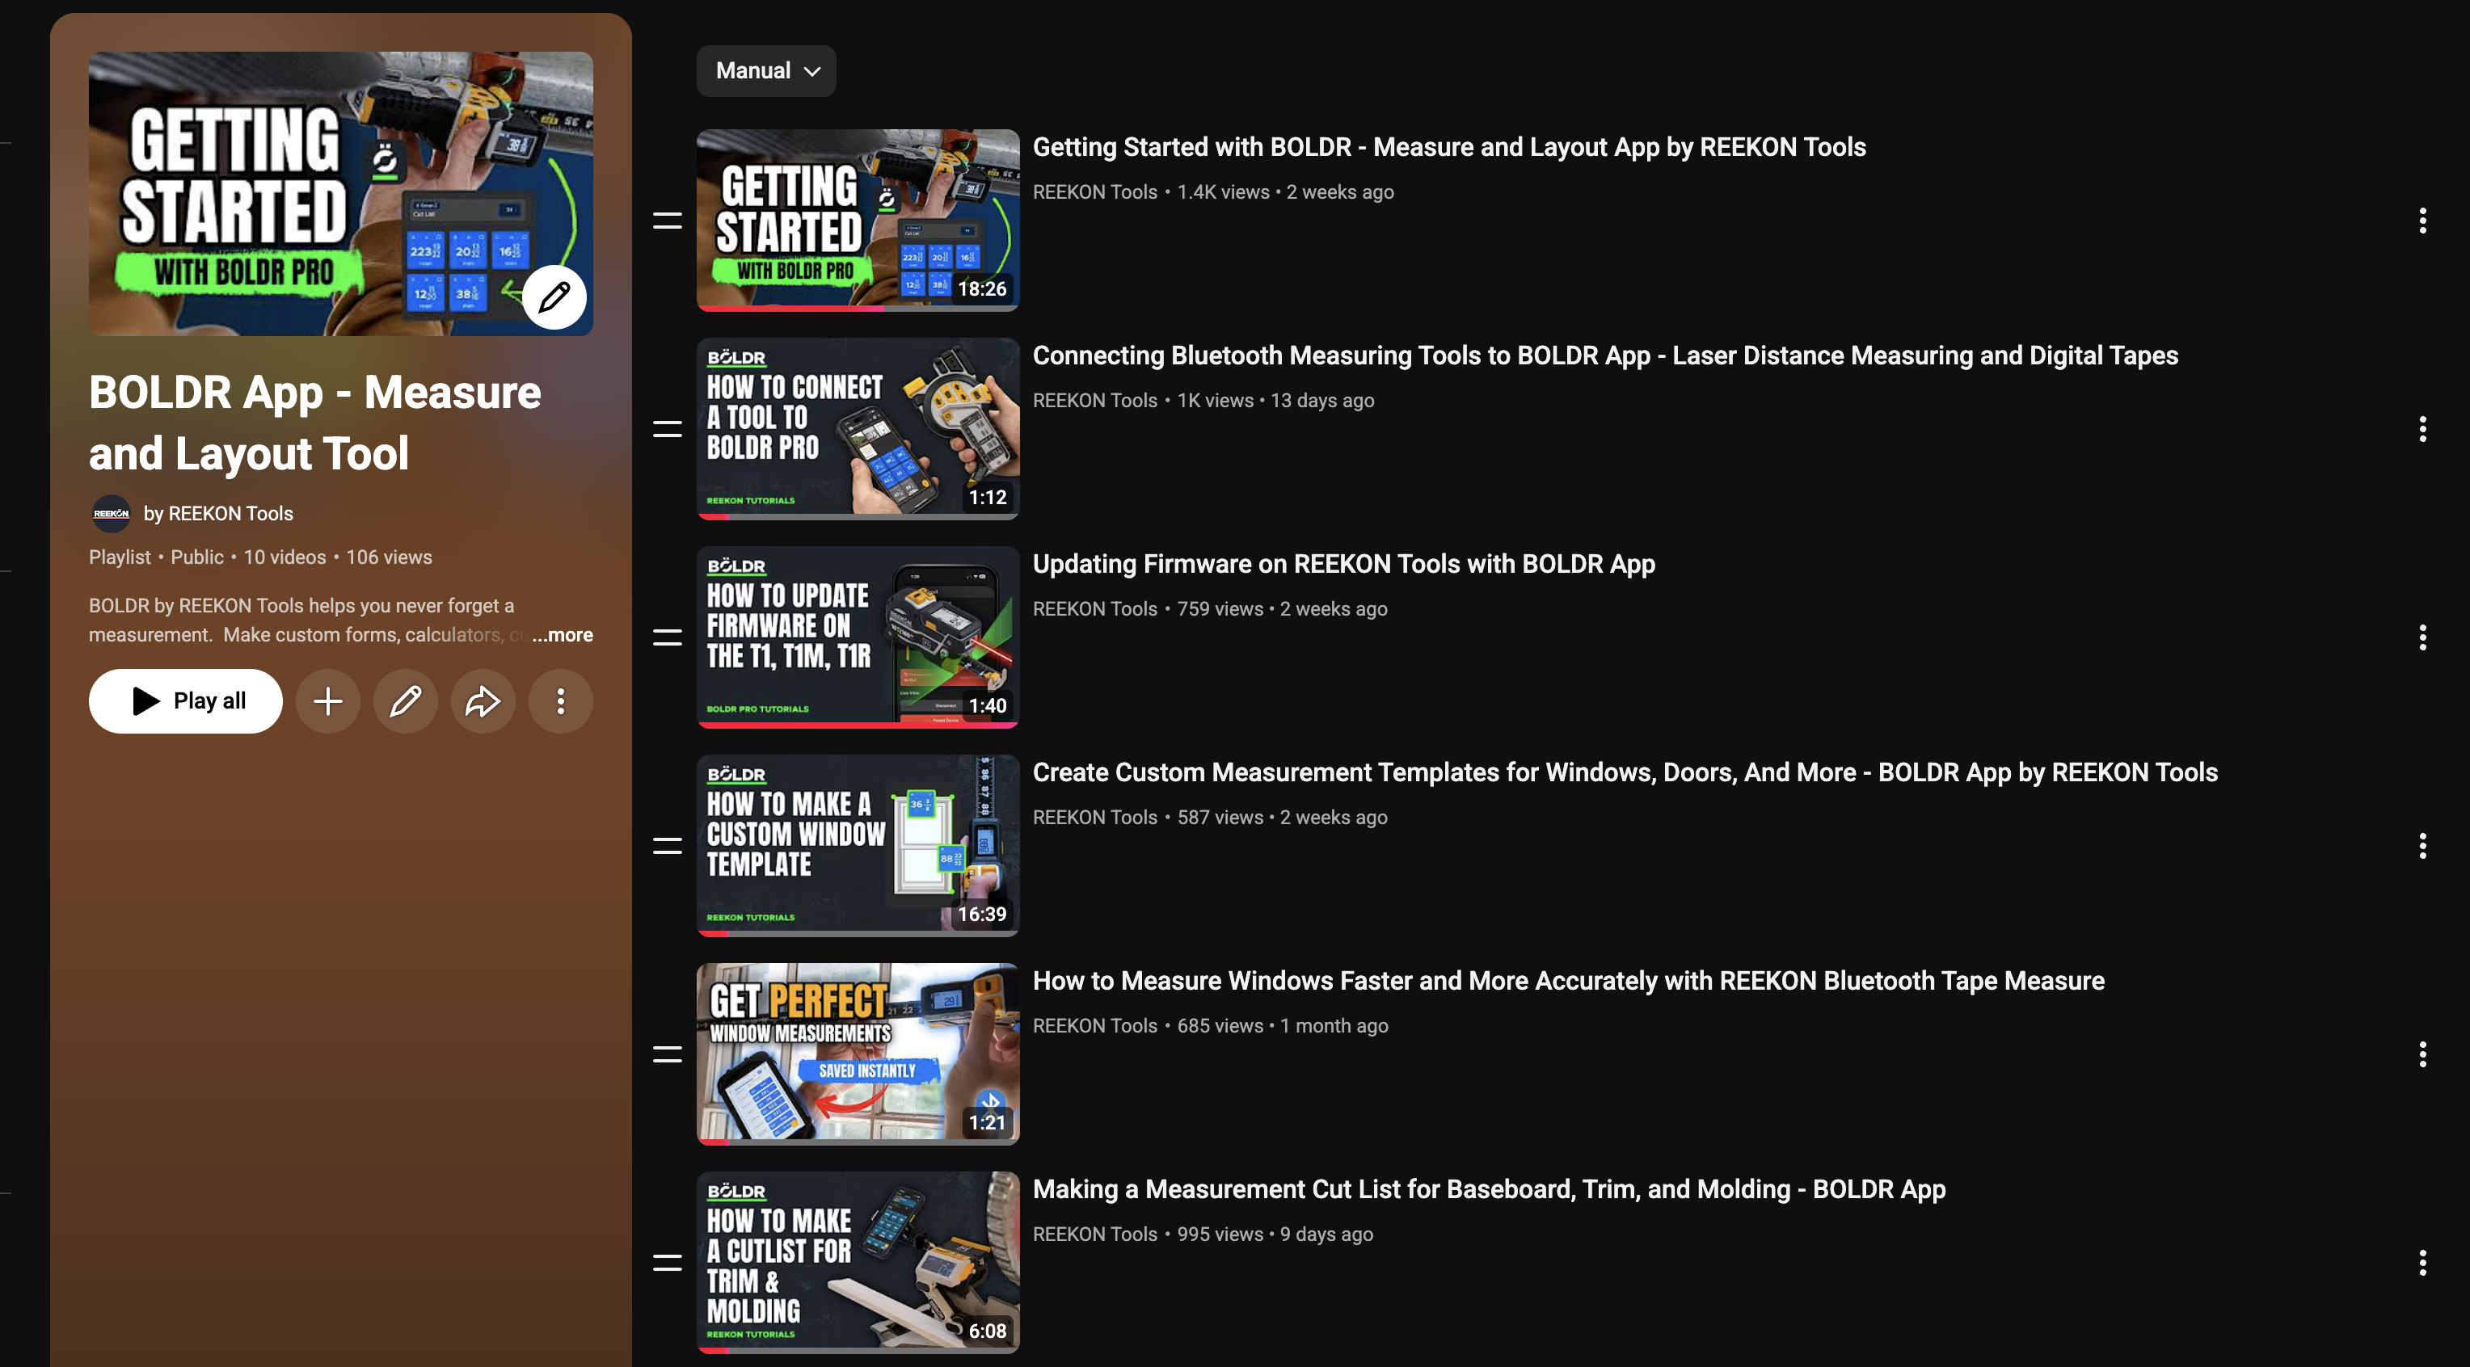Click REEKON Tools channel under Connecting Bluetooth video
This screenshot has width=2470, height=1367.
[1095, 401]
